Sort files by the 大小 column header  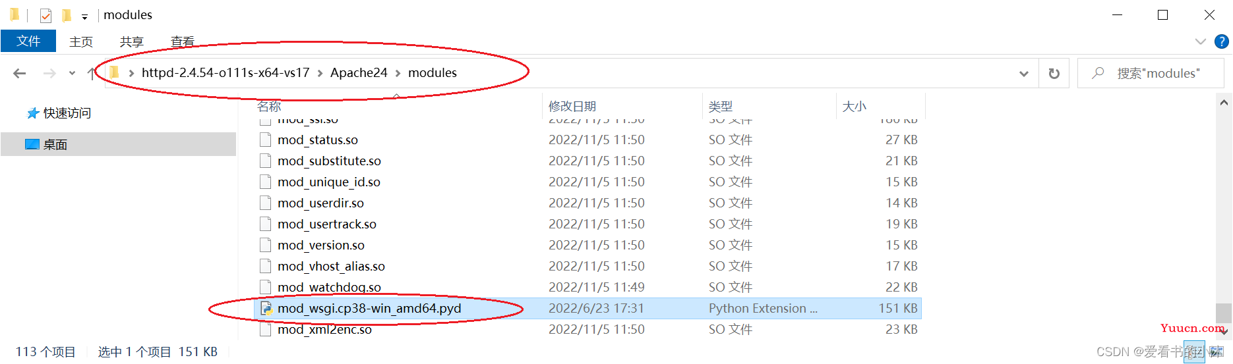coord(855,106)
